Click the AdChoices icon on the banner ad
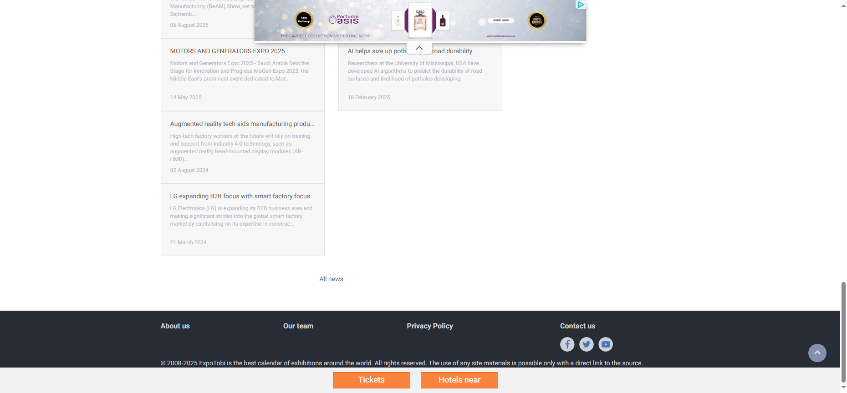 click(581, 5)
